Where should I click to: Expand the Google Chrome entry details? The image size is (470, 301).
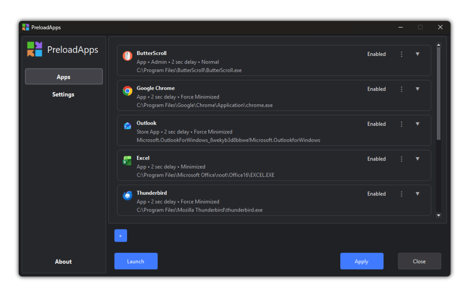(418, 89)
